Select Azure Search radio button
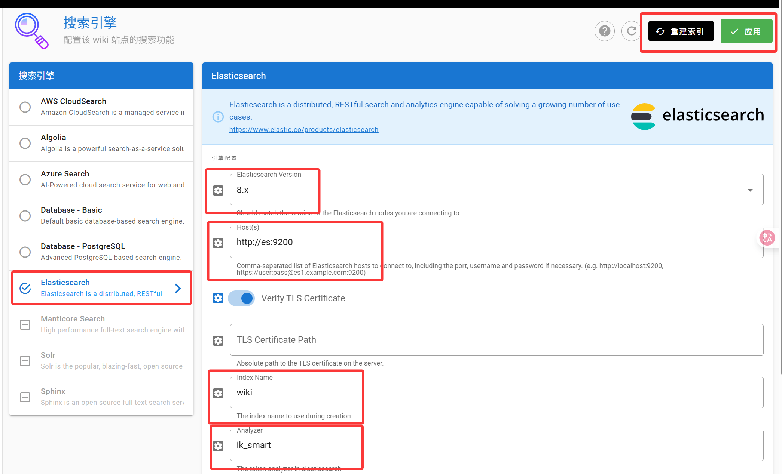 (25, 179)
